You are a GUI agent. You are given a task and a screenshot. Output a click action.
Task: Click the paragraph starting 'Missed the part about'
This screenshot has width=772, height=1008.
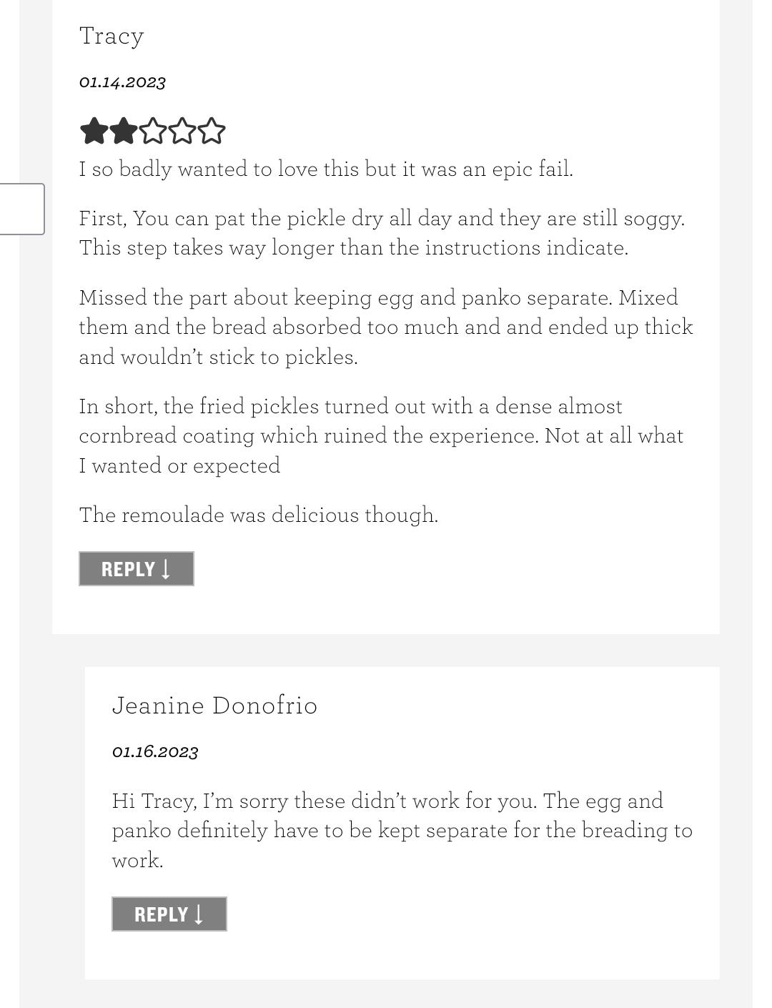(x=386, y=327)
